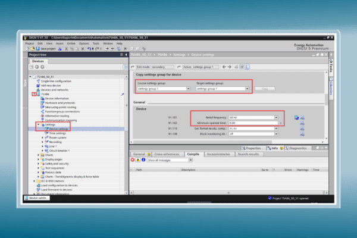Viewport: 357px width, 238px height.
Task: Open the Target settings group dropdown
Action: pos(248,89)
